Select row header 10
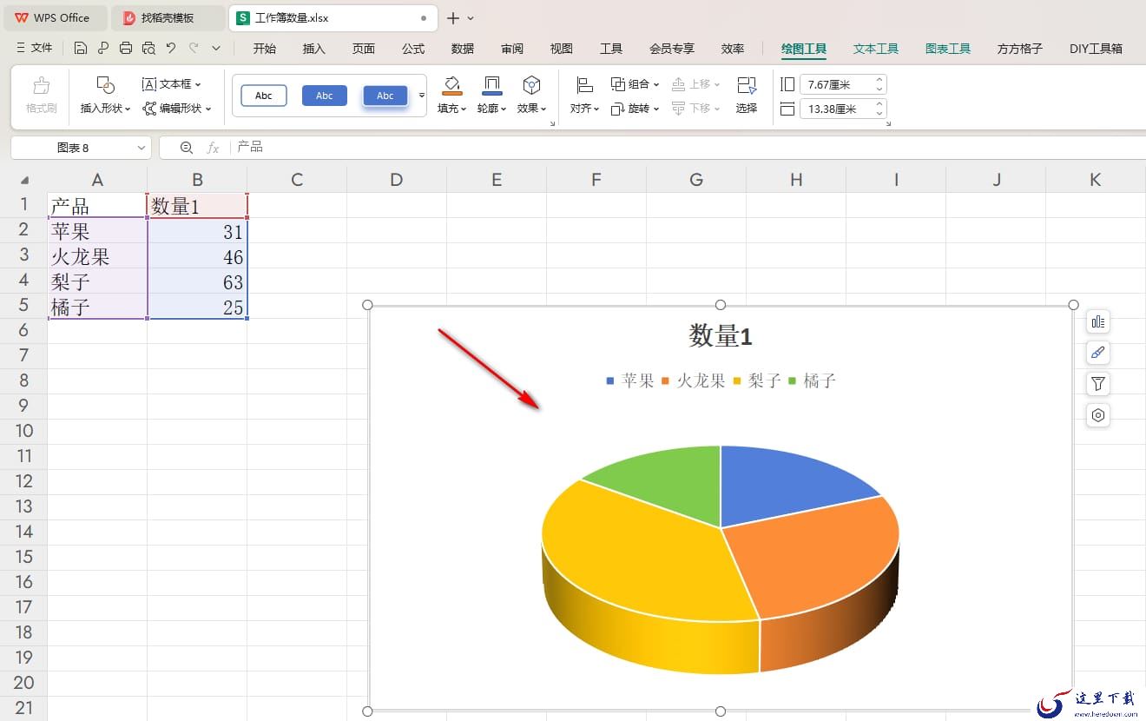 (23, 430)
